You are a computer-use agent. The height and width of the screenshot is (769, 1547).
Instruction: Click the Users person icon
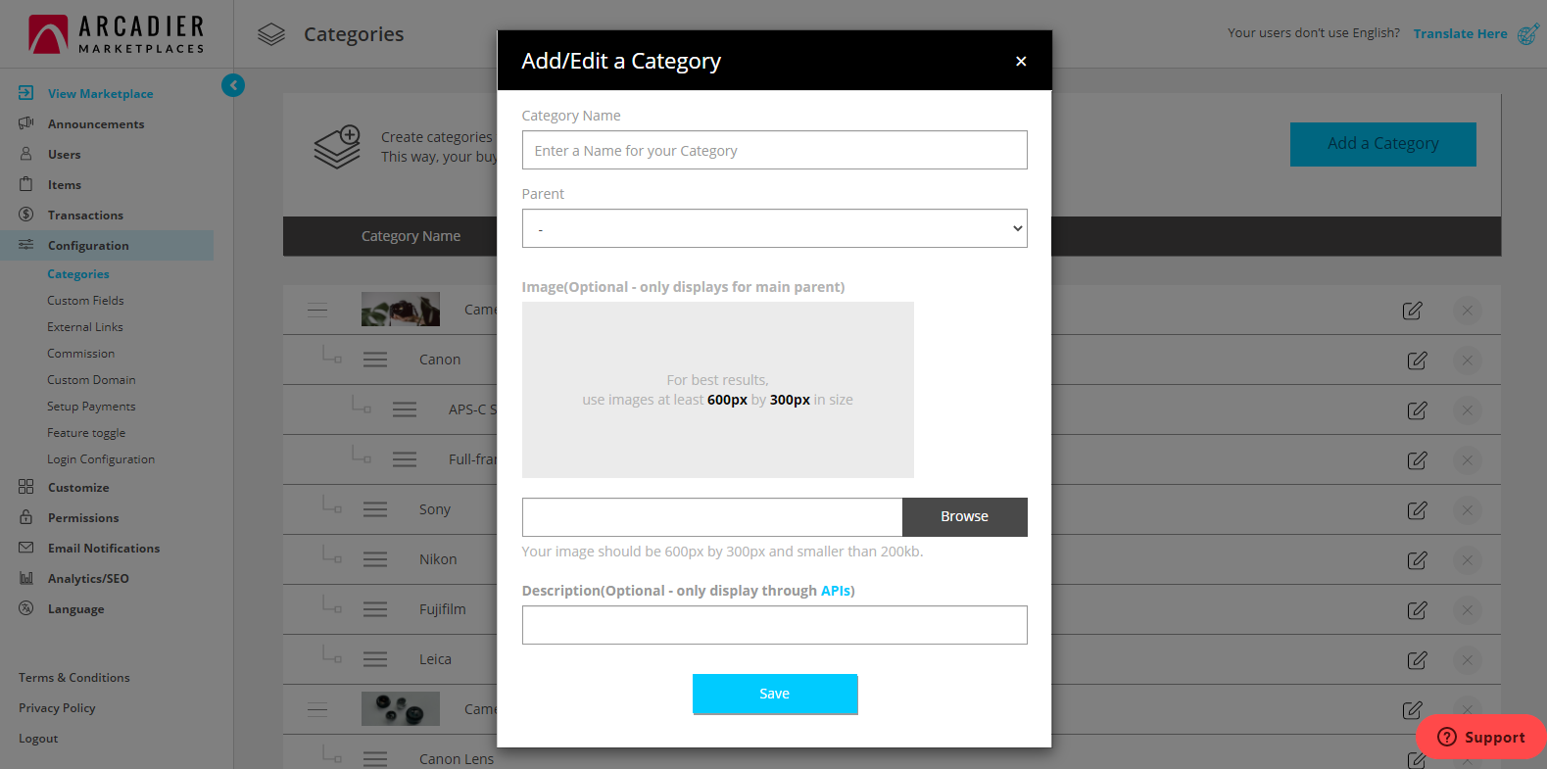[x=26, y=154]
